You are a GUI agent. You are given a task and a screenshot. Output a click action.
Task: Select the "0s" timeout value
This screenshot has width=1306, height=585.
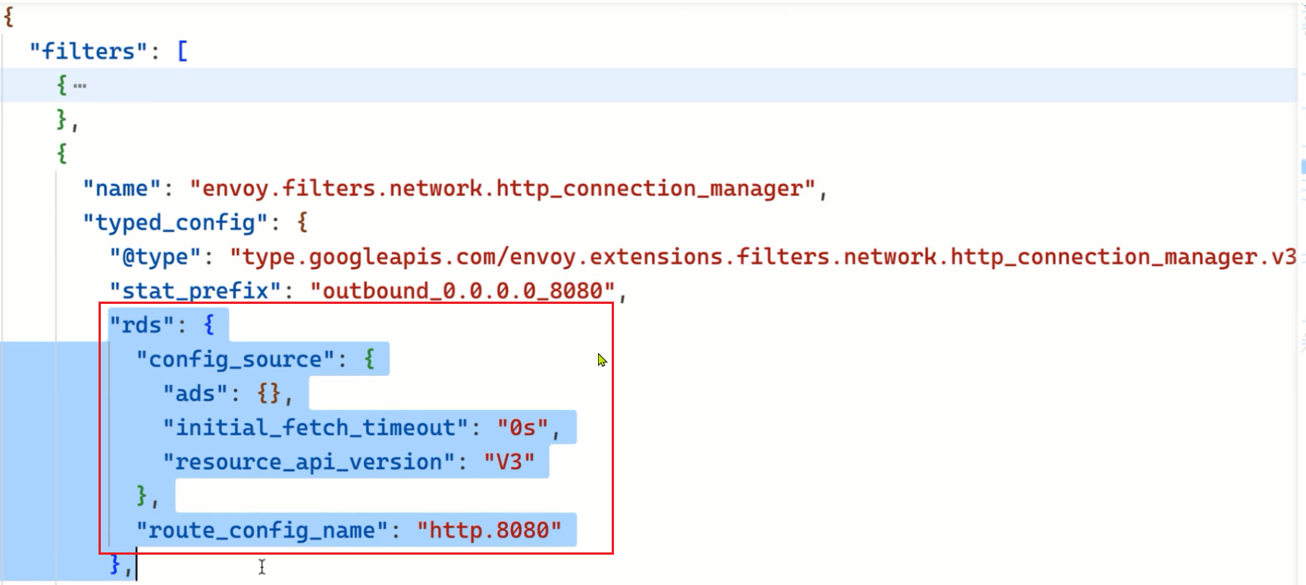pos(522,427)
